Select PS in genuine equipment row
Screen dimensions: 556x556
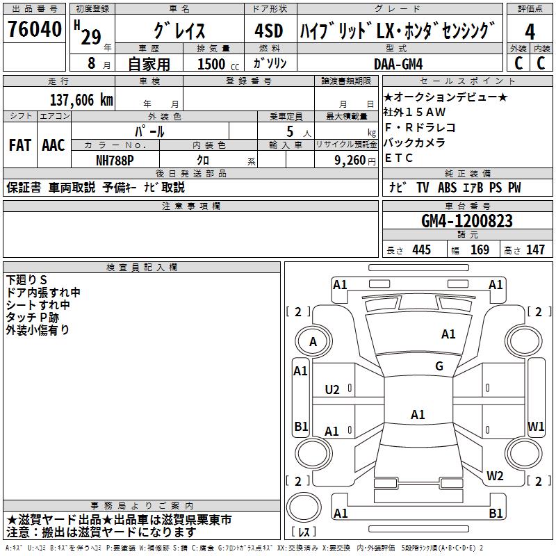(x=496, y=187)
